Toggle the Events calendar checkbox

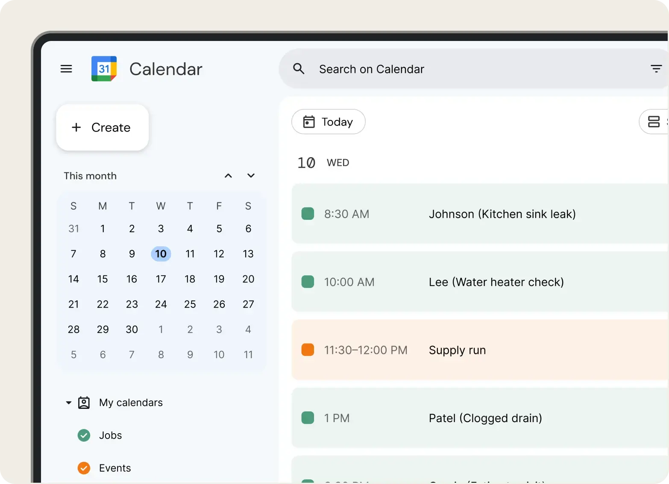click(84, 468)
